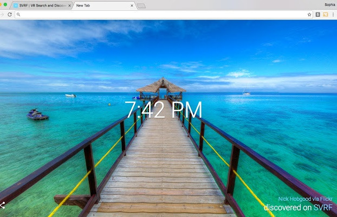Open Nick Hobgood via Flickr credit link

pos(306,199)
